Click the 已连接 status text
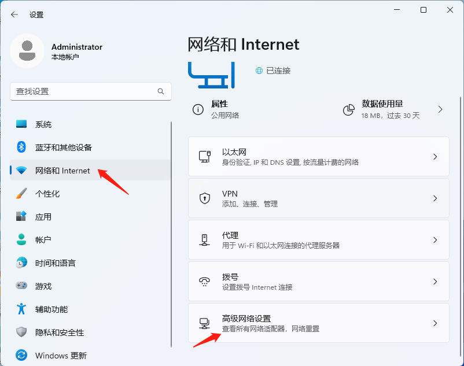This screenshot has height=366, width=464. click(x=278, y=71)
